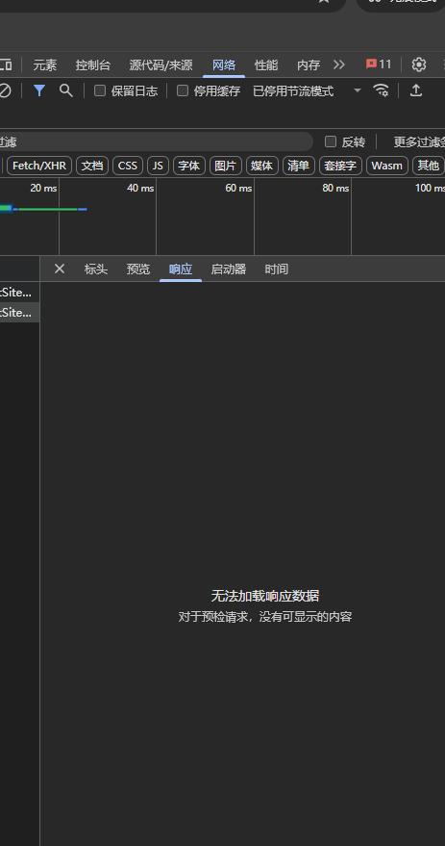Filter requests by 清单
Image resolution: width=445 pixels, height=846 pixels.
(299, 166)
